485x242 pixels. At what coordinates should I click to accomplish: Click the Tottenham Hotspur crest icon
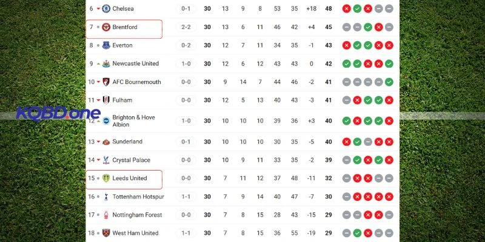[x=106, y=197]
